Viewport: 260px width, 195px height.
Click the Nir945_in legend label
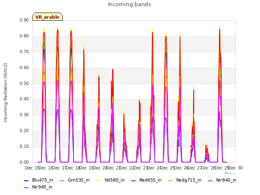tap(42, 187)
